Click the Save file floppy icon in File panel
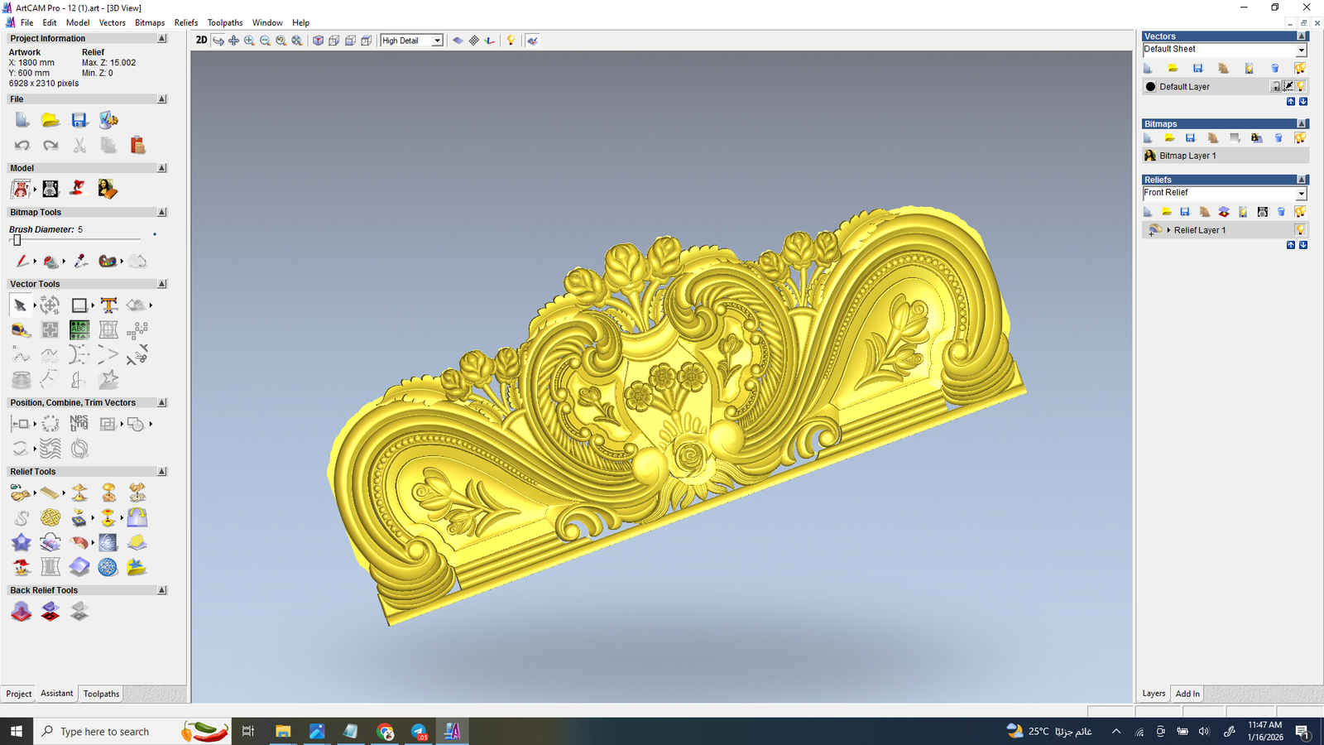 pyautogui.click(x=79, y=121)
